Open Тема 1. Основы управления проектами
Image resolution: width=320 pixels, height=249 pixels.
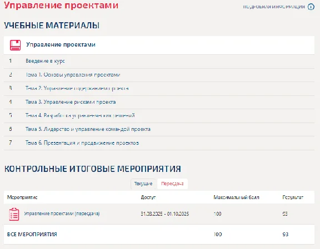click(73, 75)
